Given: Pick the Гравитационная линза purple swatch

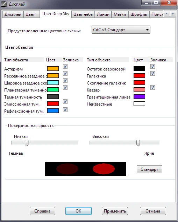Looking at the screenshot, I should tap(139, 97).
